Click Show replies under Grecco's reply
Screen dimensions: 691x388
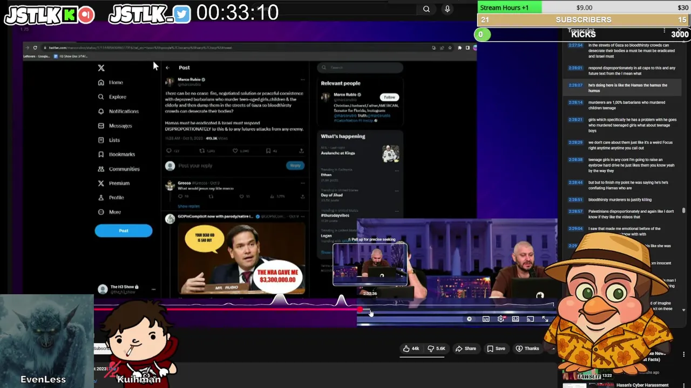(x=189, y=206)
